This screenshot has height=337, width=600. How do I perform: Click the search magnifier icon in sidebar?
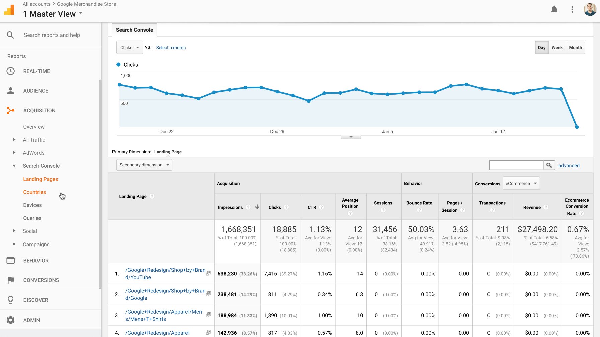[x=10, y=35]
